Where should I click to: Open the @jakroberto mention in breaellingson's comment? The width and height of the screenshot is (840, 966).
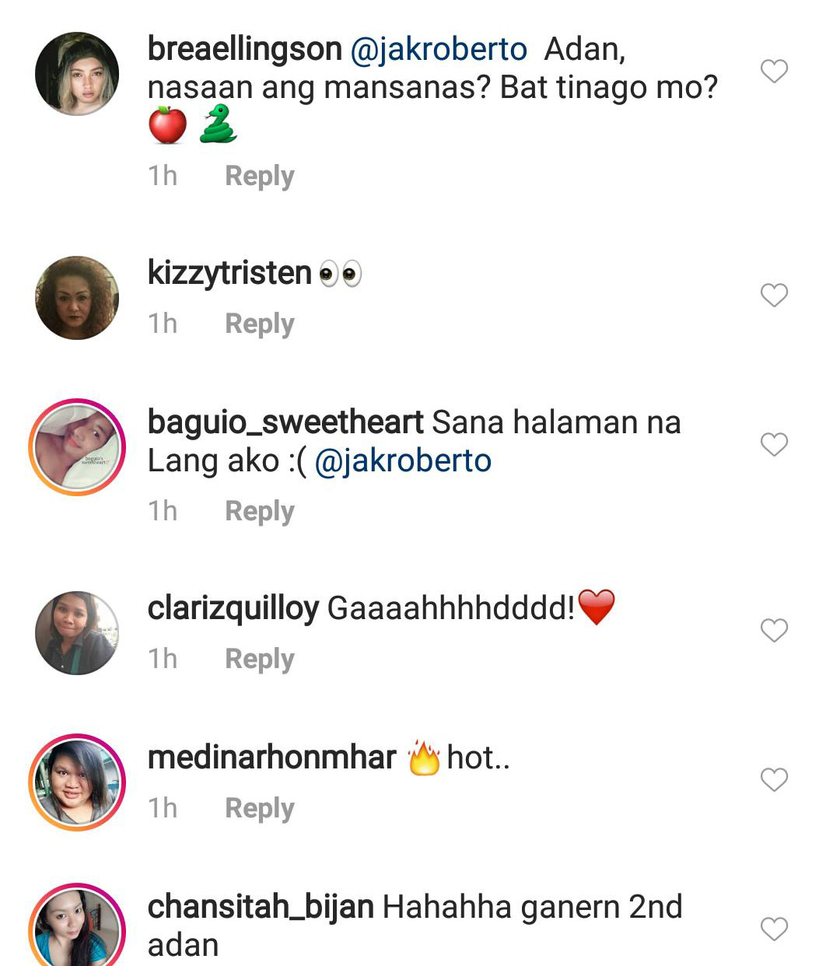pos(439,50)
